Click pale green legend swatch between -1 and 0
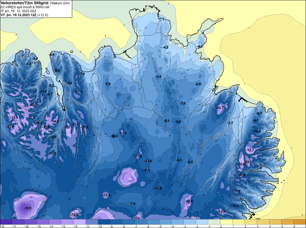Image resolution: width=306 pixels, height=228 pixels. point(214,222)
